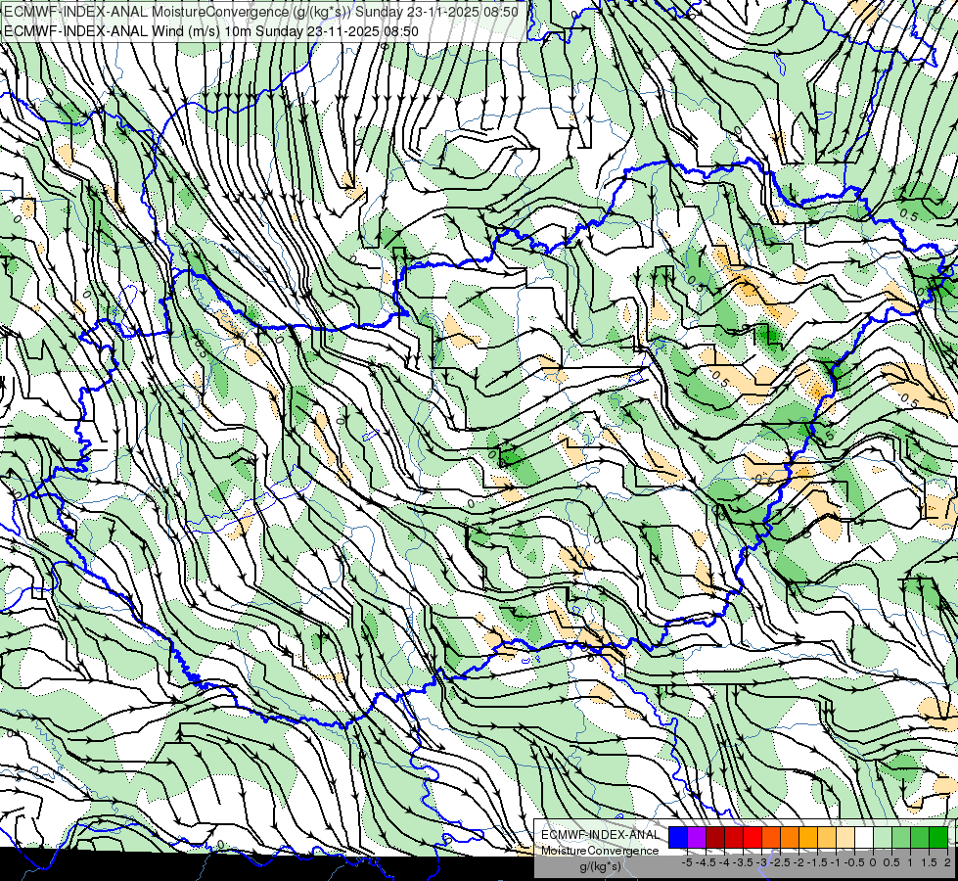Click the '-4.5' tick label on the legend
958x881 pixels.
(x=706, y=862)
